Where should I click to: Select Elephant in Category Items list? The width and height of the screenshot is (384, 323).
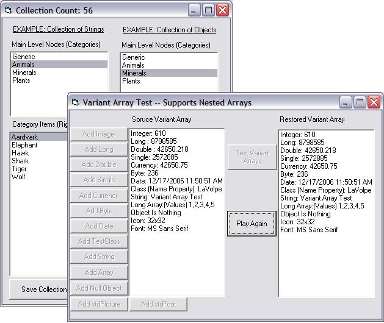(x=24, y=145)
